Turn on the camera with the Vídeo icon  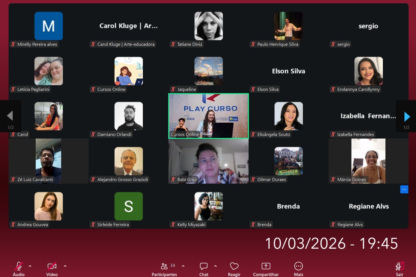click(52, 266)
